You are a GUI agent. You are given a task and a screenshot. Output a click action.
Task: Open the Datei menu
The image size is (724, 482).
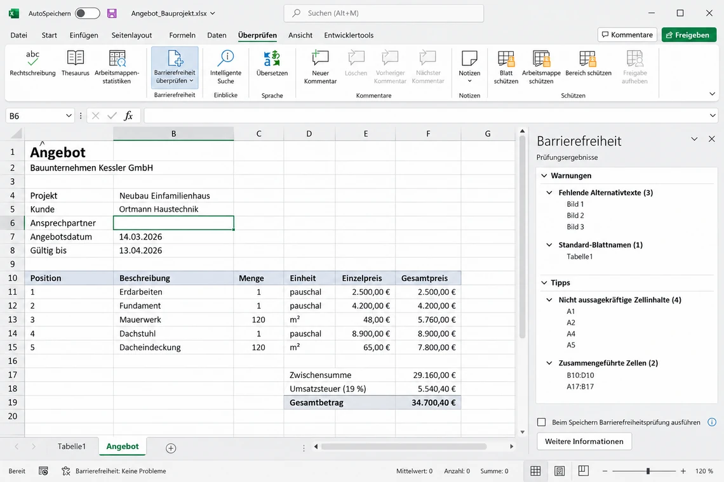tap(19, 35)
